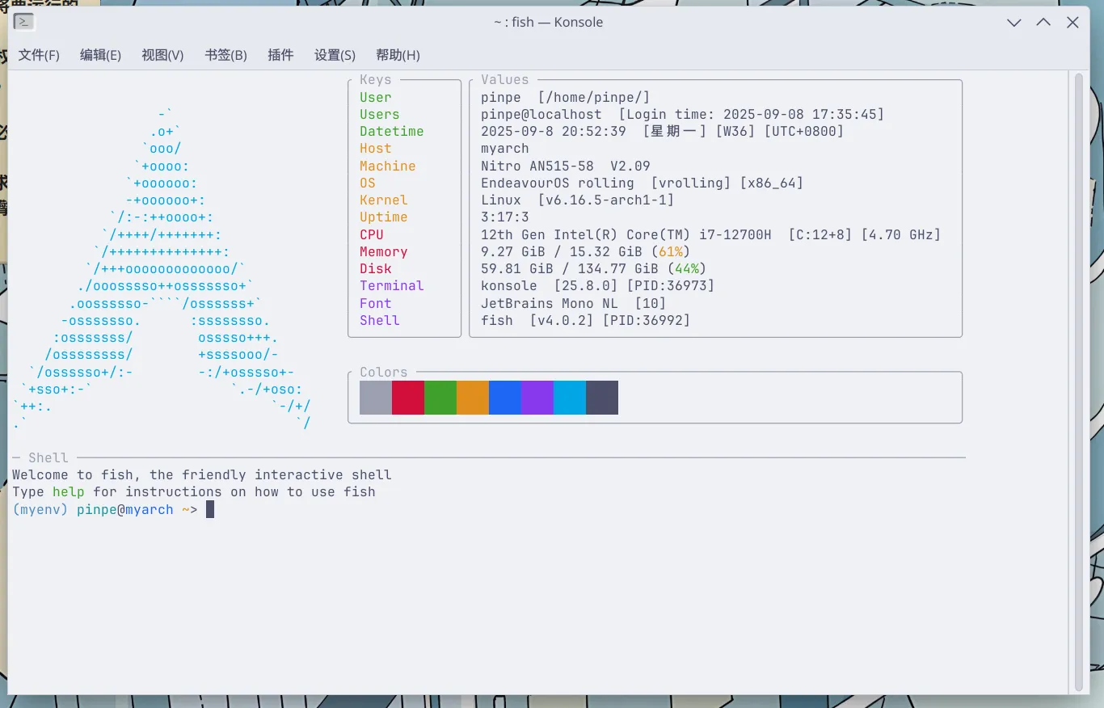
Task: Maximize the Konsole window
Action: tap(1043, 23)
